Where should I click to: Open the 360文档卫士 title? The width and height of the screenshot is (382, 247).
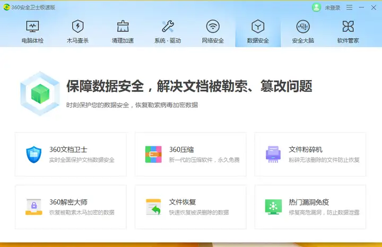coord(68,149)
